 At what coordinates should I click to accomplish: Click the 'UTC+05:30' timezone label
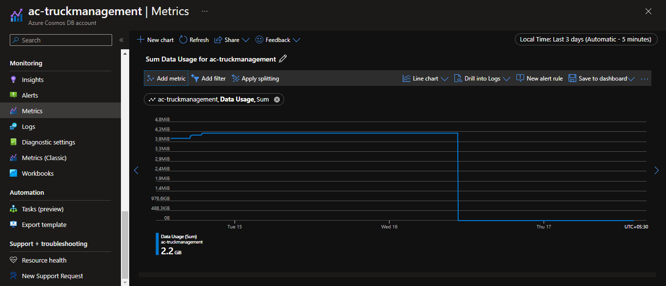point(636,226)
